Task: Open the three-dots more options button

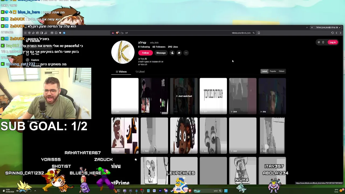Action: 186,53
